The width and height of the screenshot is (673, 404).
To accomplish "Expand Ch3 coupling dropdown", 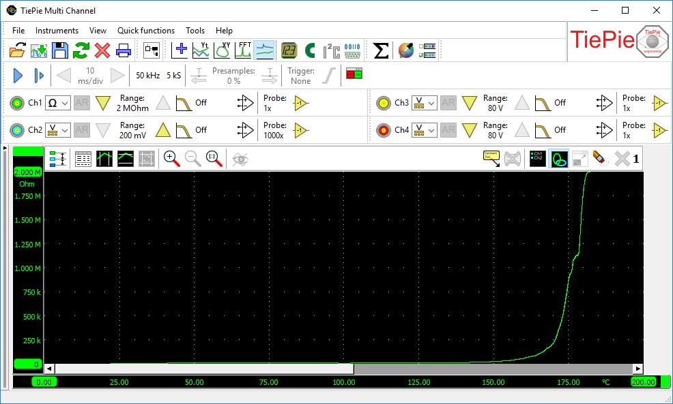I will pyautogui.click(x=424, y=103).
